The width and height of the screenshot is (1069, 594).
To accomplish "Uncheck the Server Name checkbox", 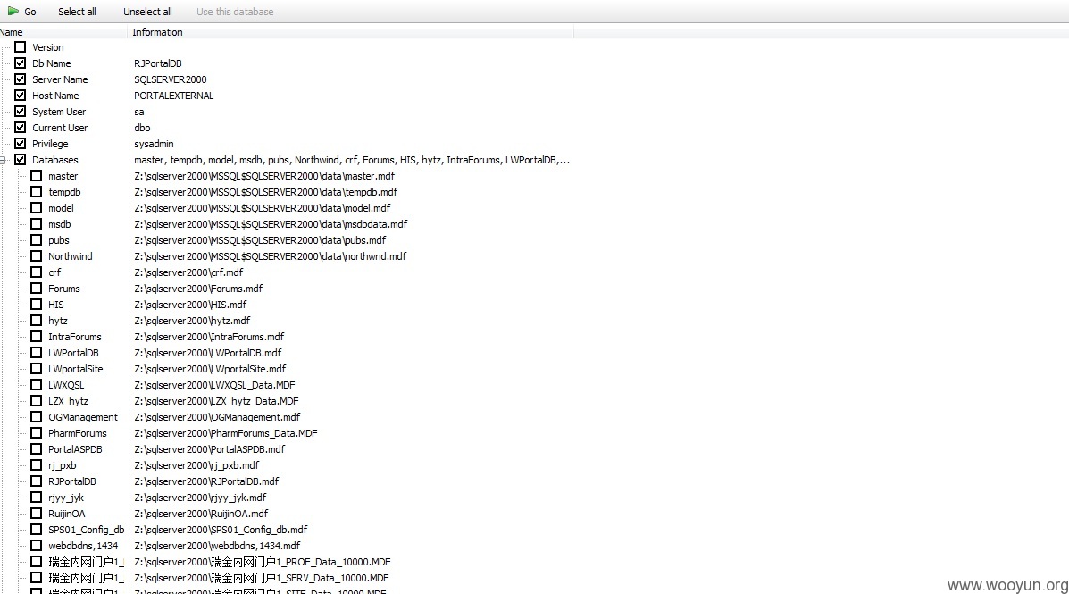I will [x=21, y=79].
